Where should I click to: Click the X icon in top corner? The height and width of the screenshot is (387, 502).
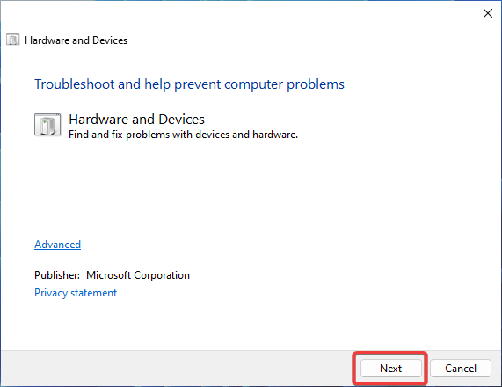click(488, 13)
